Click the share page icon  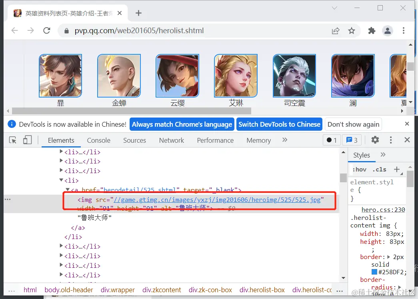(336, 31)
